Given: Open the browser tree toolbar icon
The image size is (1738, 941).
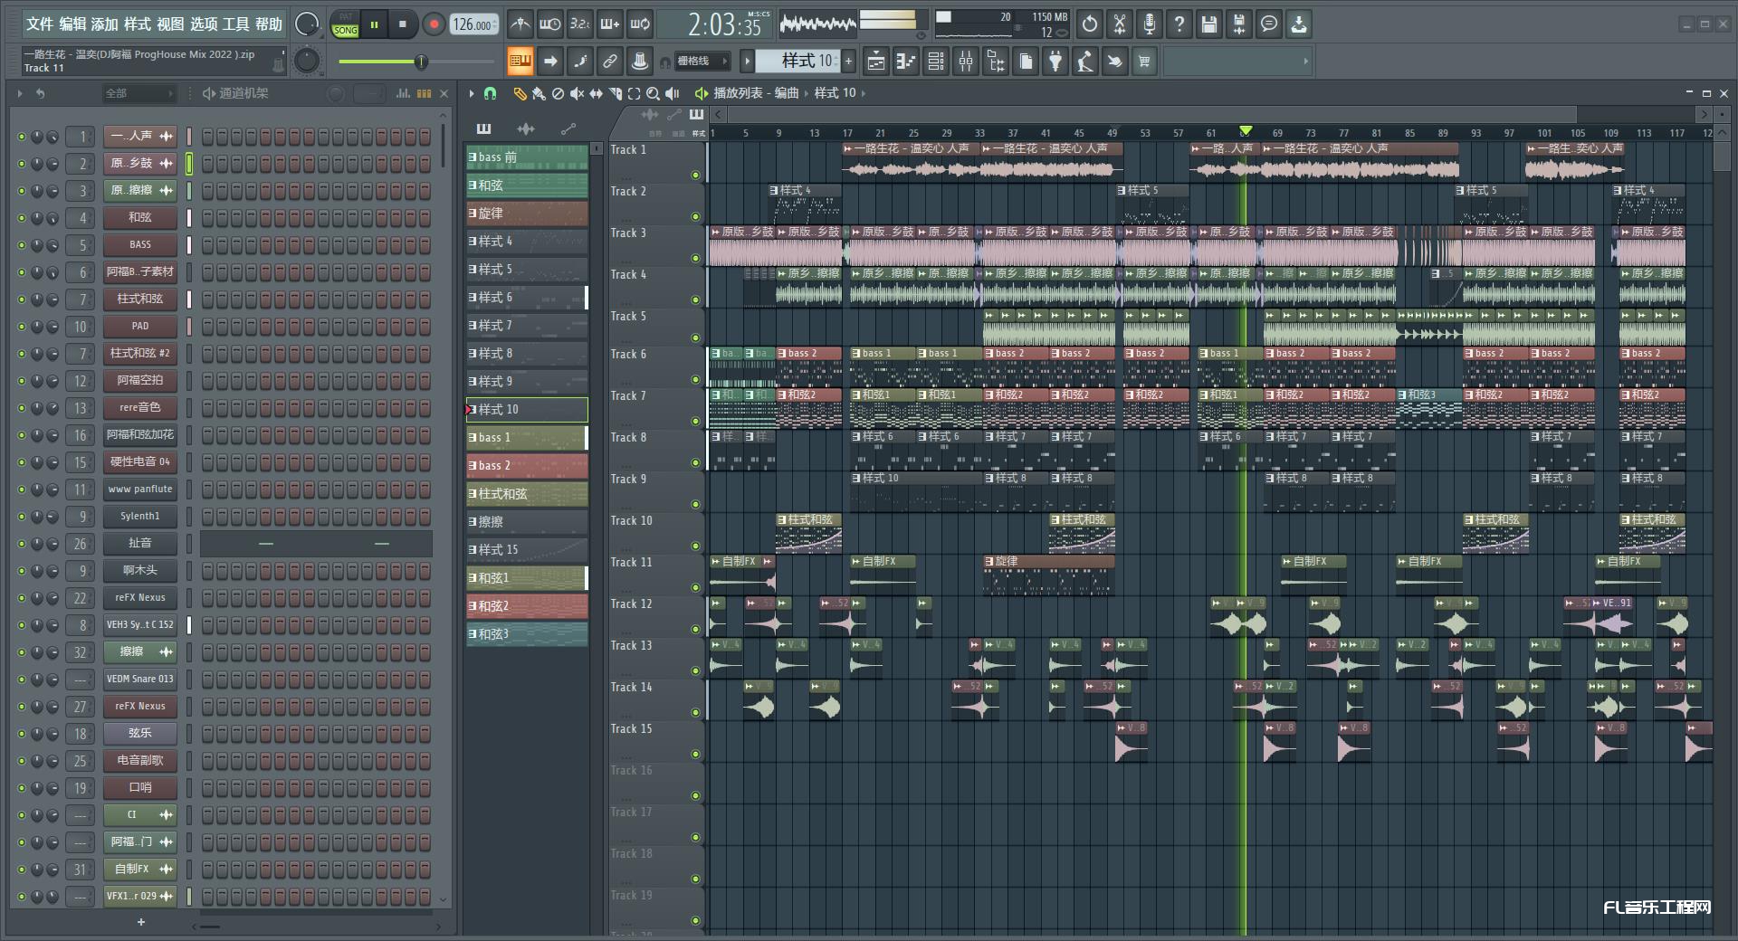Looking at the screenshot, I should click(x=996, y=62).
